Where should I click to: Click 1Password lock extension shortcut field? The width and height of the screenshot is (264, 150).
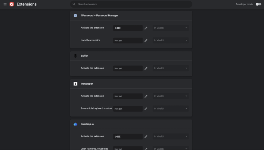pyautogui.click(x=128, y=41)
